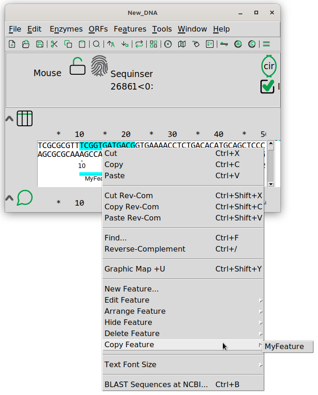The image size is (318, 395).
Task: Click the Save floppy disk icon
Action: [40, 45]
